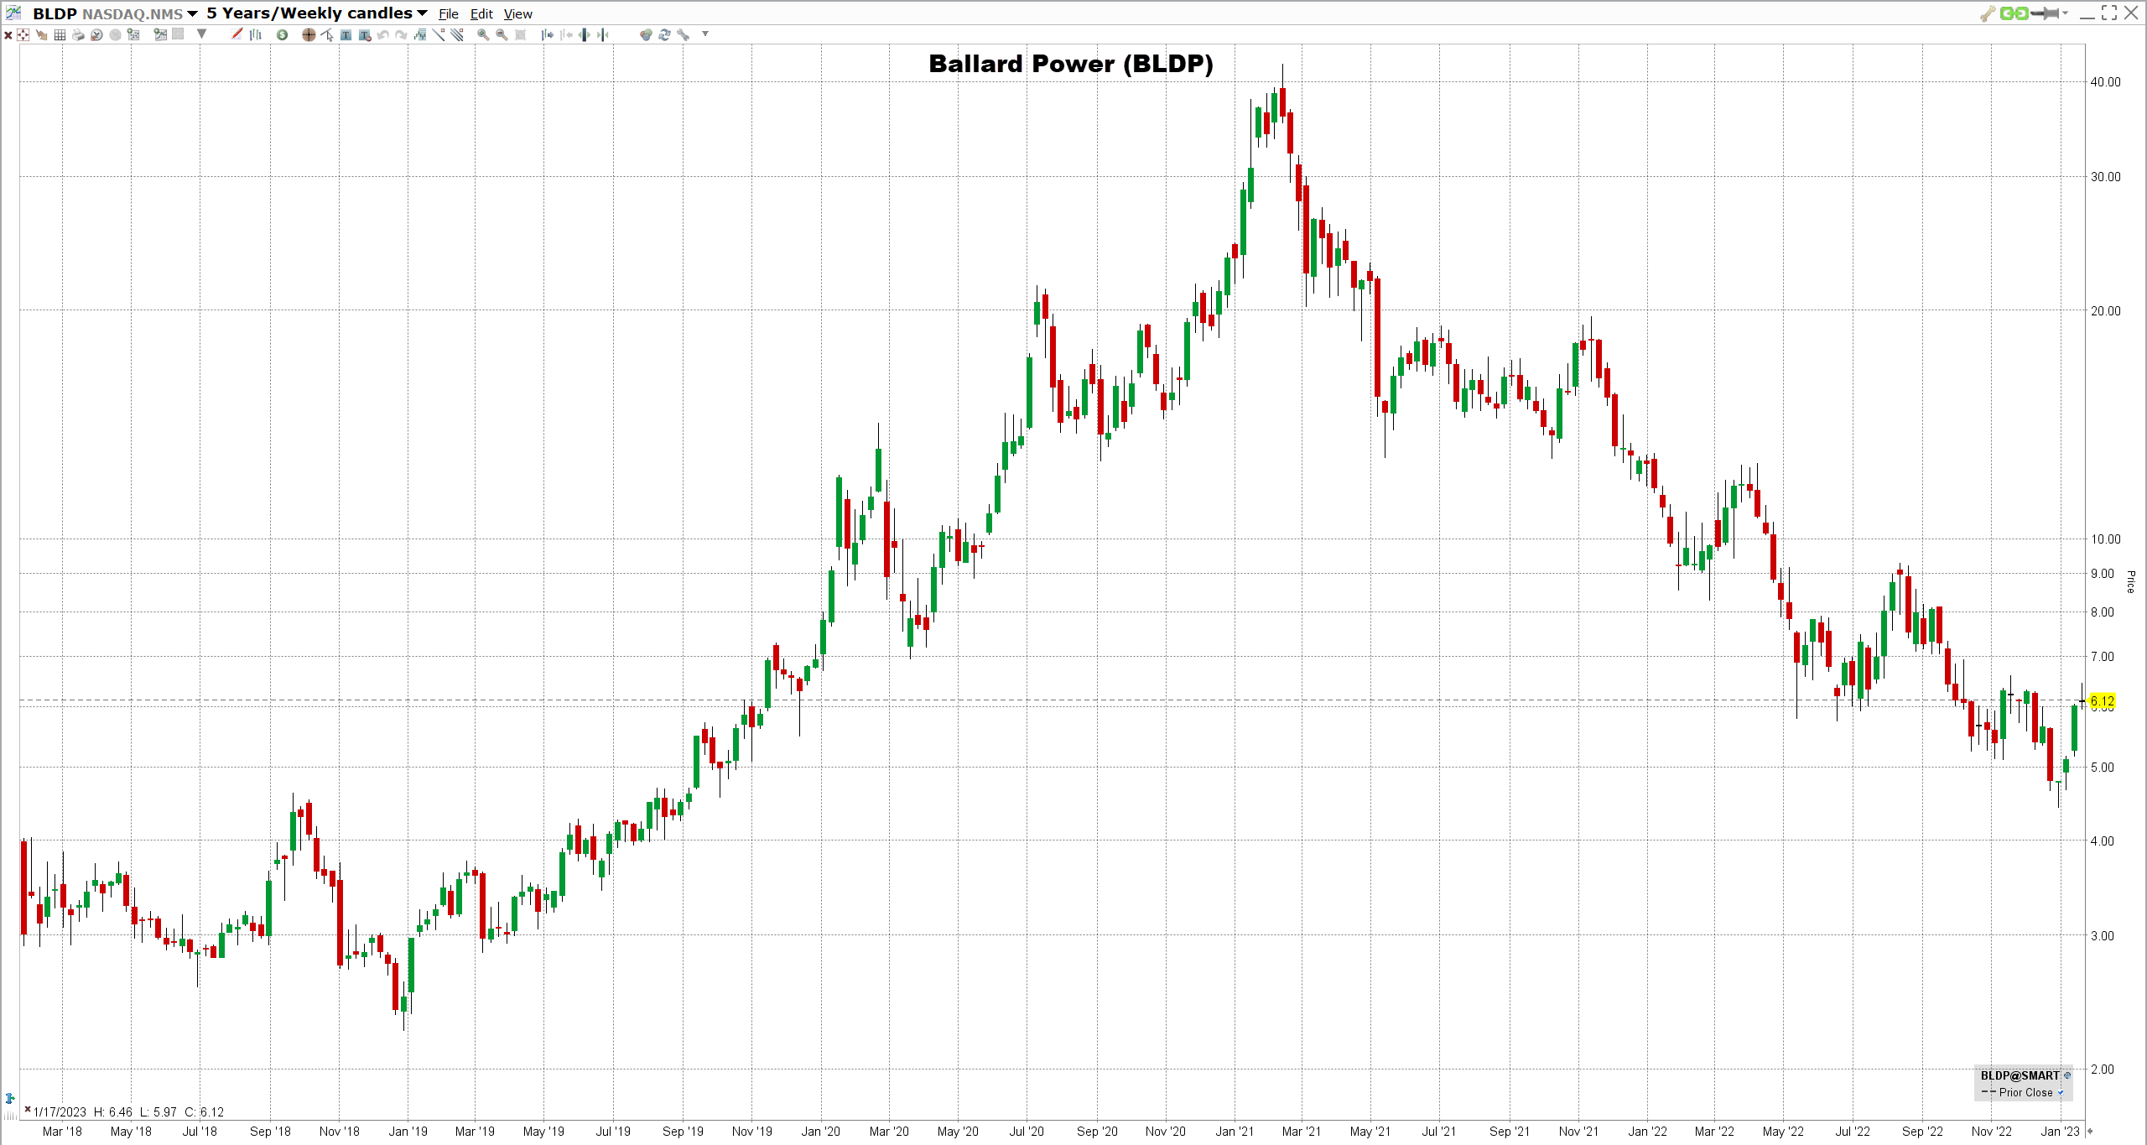The height and width of the screenshot is (1145, 2147).
Task: Click the BLDP@SMART legend label
Action: 2020,1075
